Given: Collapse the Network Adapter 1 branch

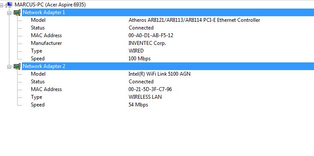Looking at the screenshot, I should [9, 13].
